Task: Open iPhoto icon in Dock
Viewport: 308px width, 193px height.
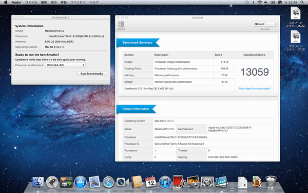Action: pyautogui.click(x=193, y=182)
